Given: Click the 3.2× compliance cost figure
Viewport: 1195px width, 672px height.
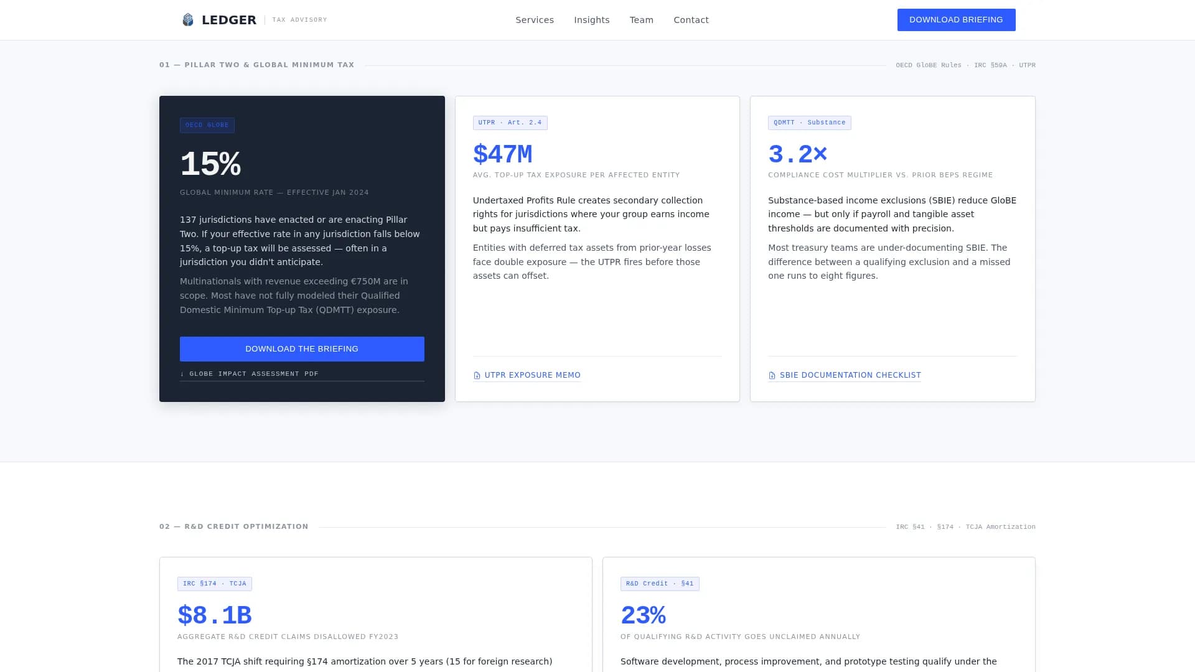Looking at the screenshot, I should click(797, 154).
